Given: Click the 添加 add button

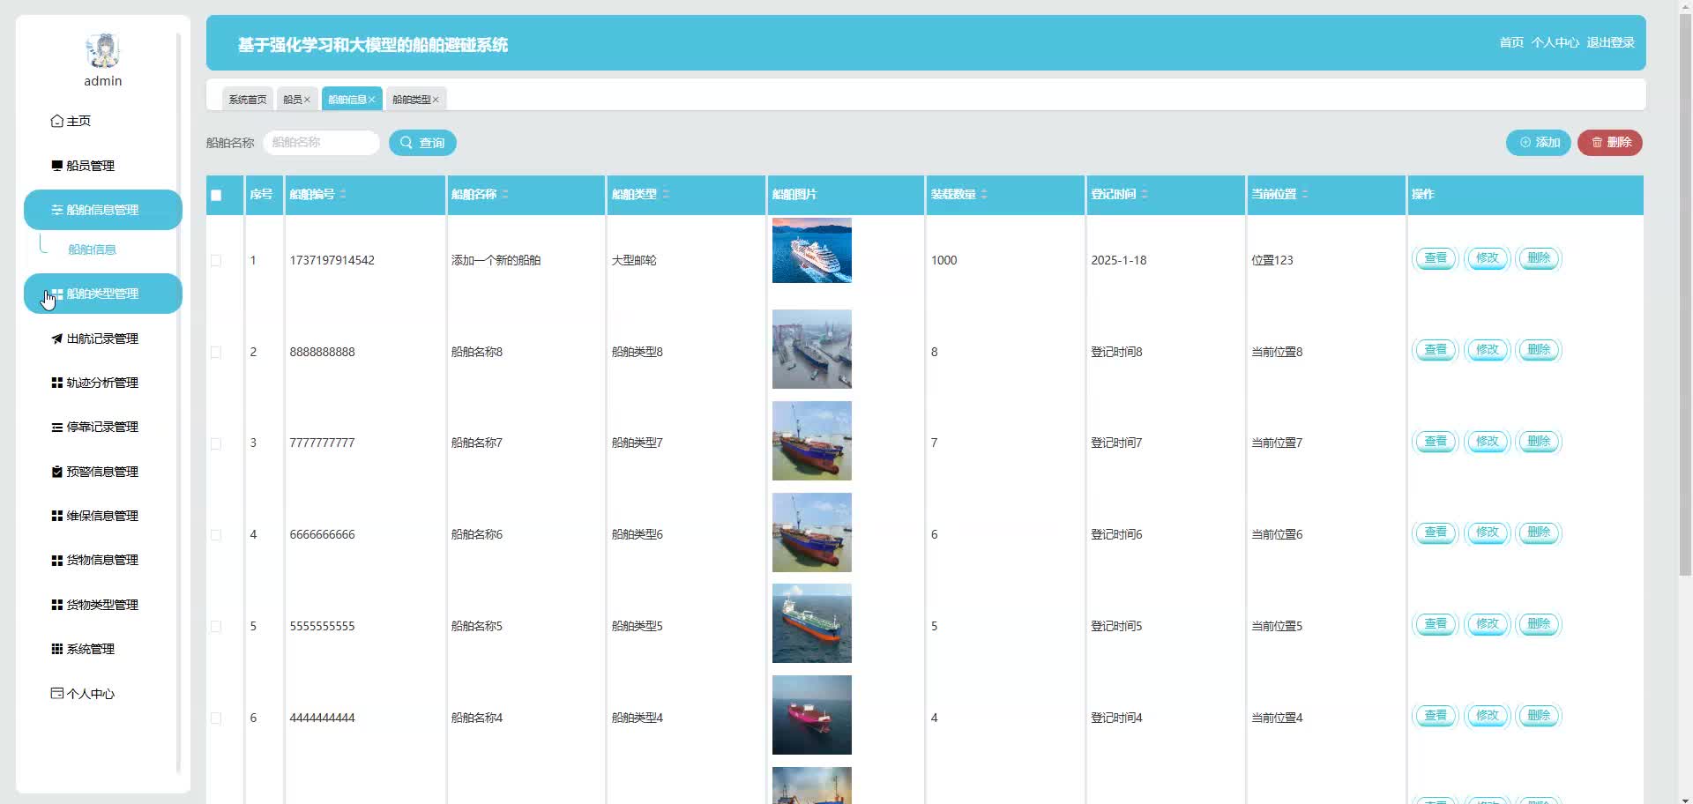Looking at the screenshot, I should point(1539,143).
